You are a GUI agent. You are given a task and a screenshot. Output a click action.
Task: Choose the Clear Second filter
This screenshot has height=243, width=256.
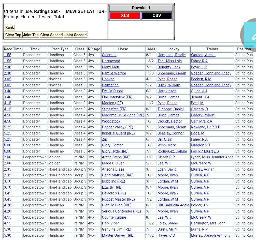(51, 35)
